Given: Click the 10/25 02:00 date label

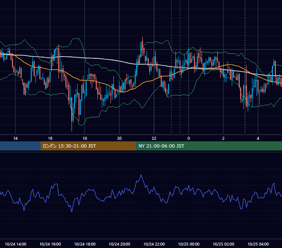Looking at the screenshot, I should click(x=224, y=244).
